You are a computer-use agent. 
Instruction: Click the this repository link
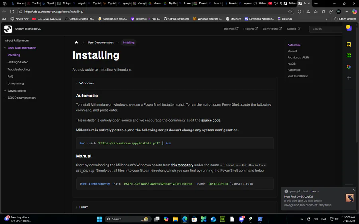(x=182, y=165)
